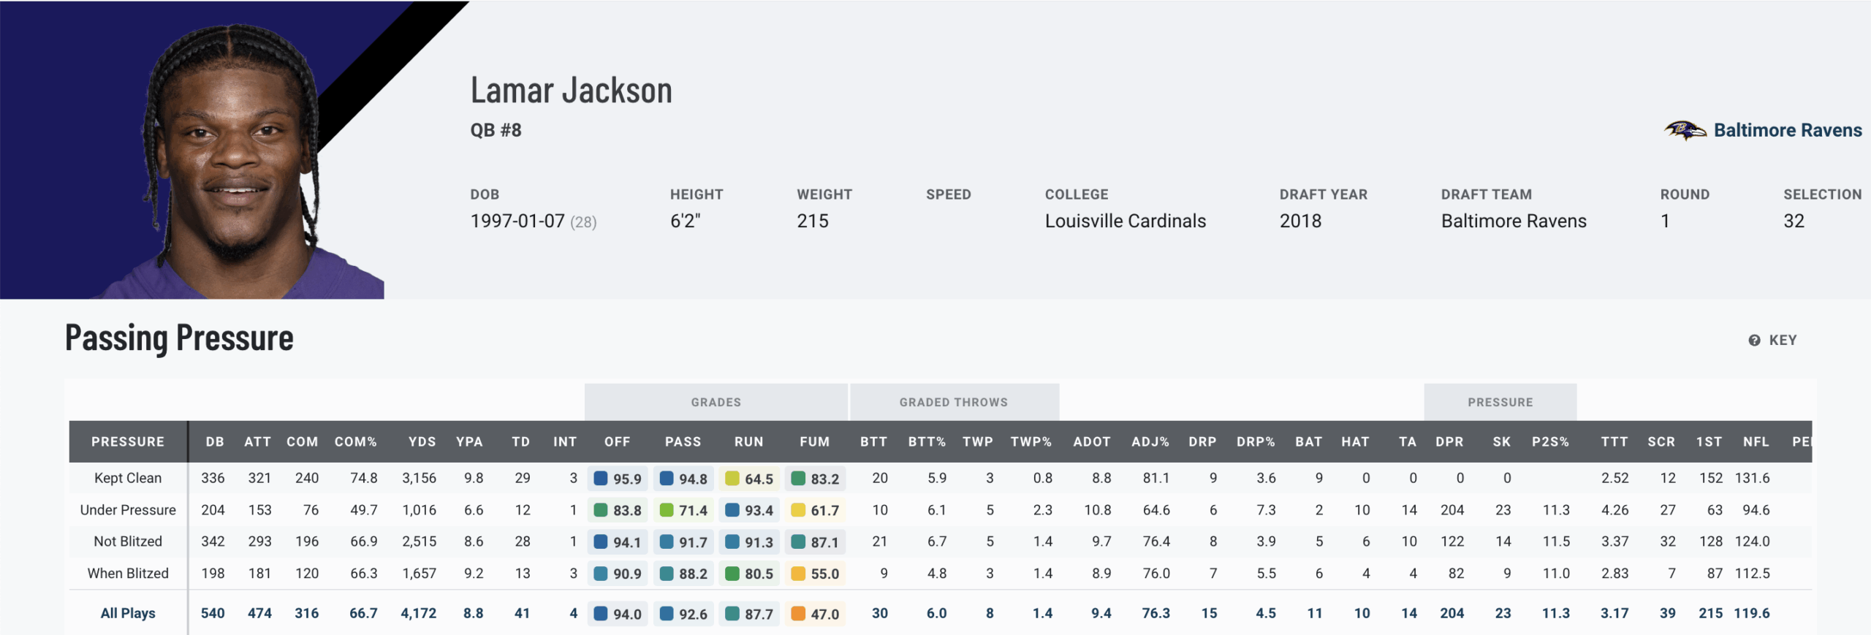Sort table by the COM% column header

tap(356, 442)
